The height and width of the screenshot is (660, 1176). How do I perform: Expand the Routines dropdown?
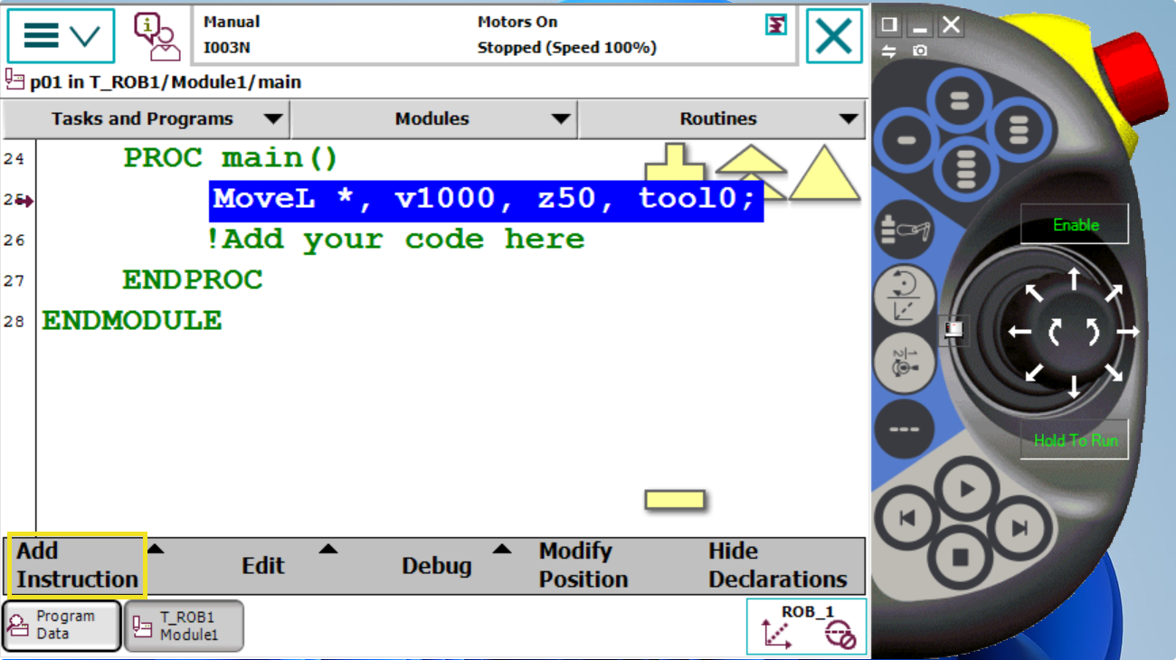720,118
